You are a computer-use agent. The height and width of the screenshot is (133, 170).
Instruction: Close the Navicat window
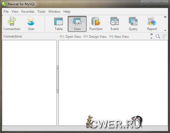[x=161, y=3]
